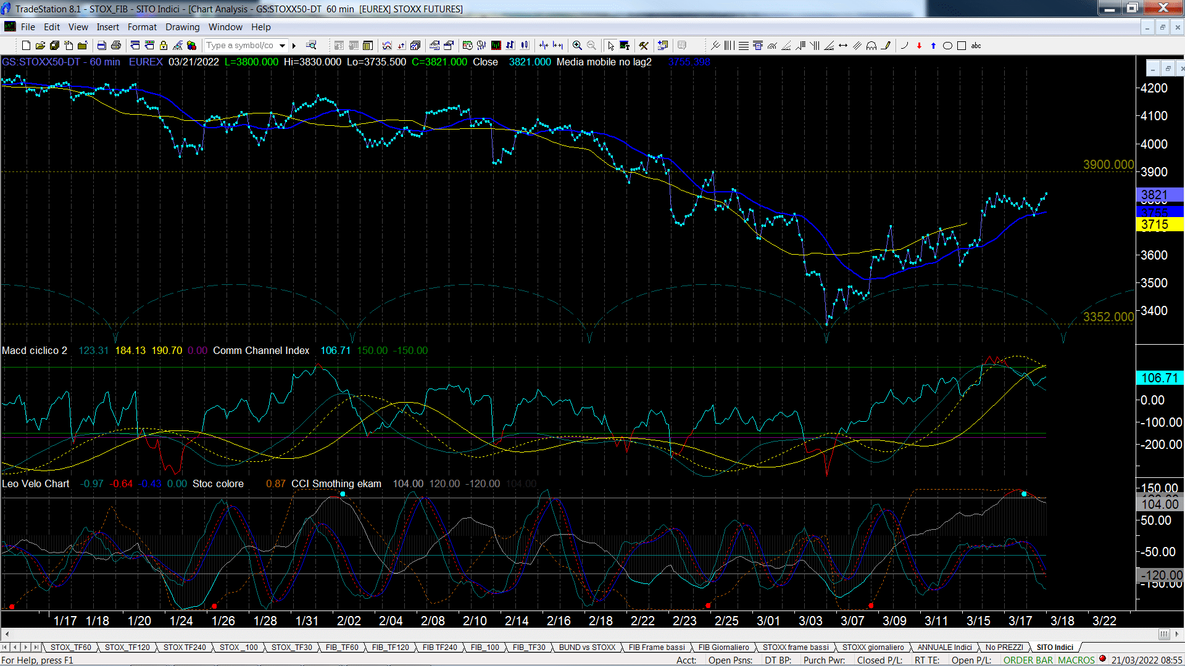Switch to the FIB Giornaliero tab
The image size is (1185, 666).
723,647
